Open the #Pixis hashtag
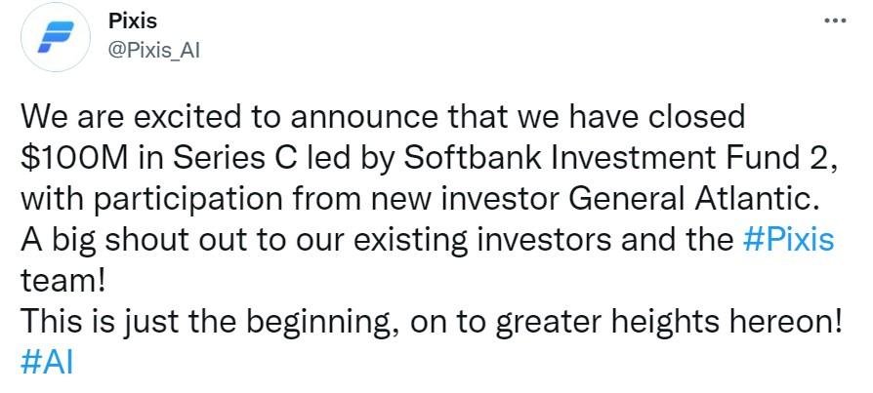This screenshot has height=393, width=873. 789,240
